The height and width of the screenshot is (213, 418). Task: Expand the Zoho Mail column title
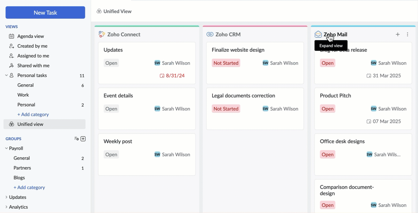[335, 35]
